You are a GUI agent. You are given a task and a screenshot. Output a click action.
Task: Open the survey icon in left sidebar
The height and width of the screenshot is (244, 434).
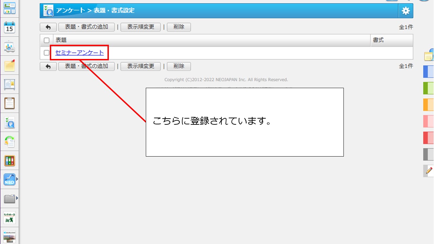click(9, 122)
